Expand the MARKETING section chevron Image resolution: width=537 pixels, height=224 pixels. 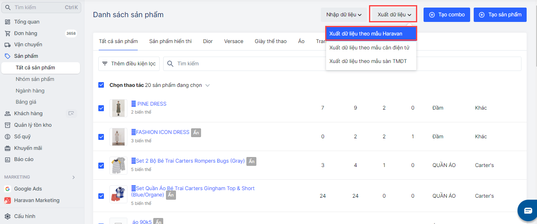point(74,177)
